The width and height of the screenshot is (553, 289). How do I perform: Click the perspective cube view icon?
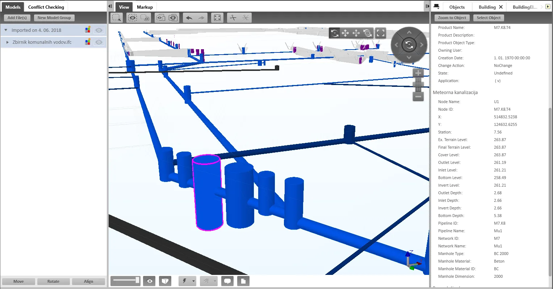tap(165, 281)
